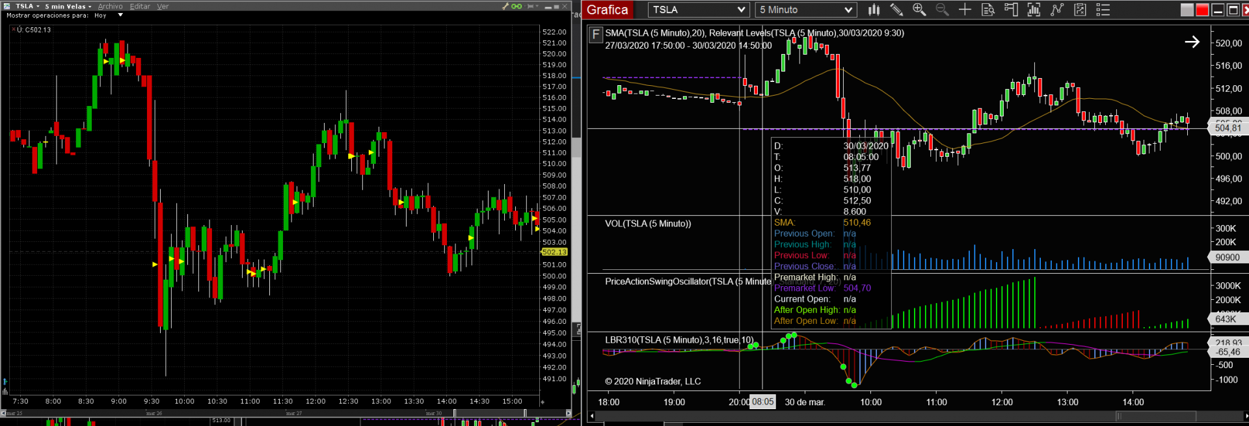Open the Editar menu
The width and height of the screenshot is (1249, 426).
coord(140,6)
